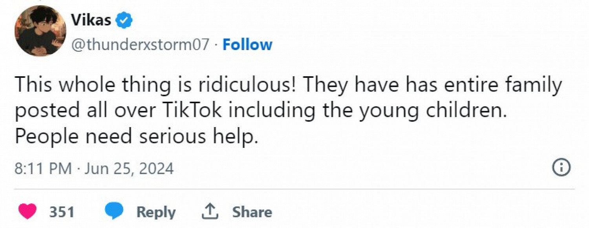Click the date Jun 25, 2024
The height and width of the screenshot is (228, 589).
point(129,169)
